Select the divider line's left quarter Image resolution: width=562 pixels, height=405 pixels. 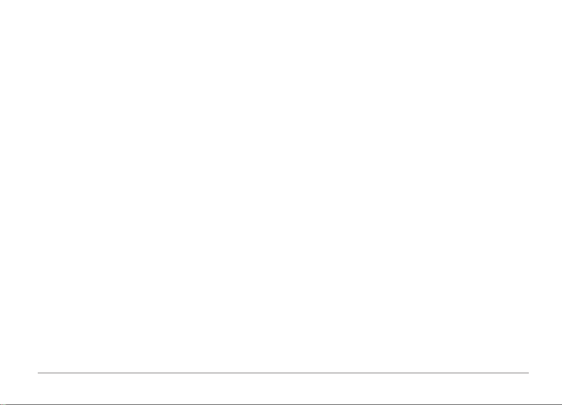(x=160, y=373)
